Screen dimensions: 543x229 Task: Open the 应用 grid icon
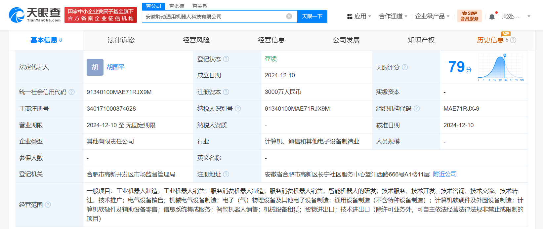click(350, 17)
